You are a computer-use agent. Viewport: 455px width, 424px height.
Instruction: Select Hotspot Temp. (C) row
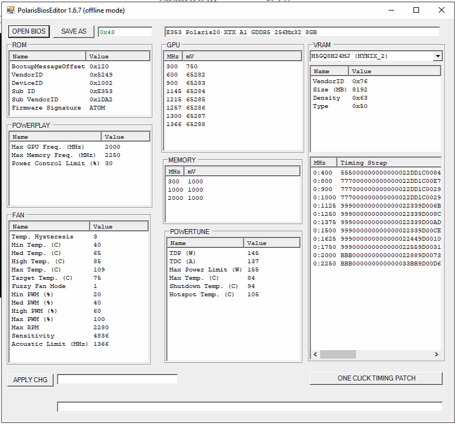pos(214,295)
